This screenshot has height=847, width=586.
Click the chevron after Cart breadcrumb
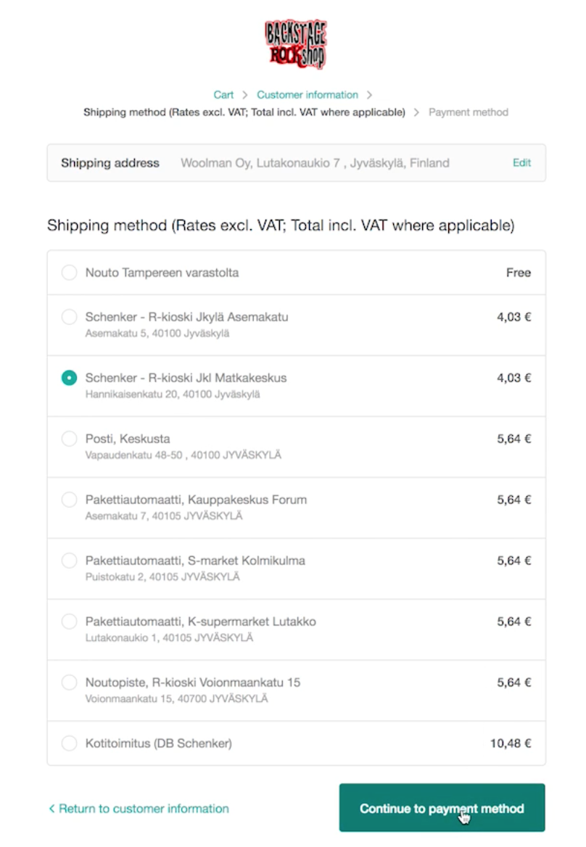click(x=244, y=95)
